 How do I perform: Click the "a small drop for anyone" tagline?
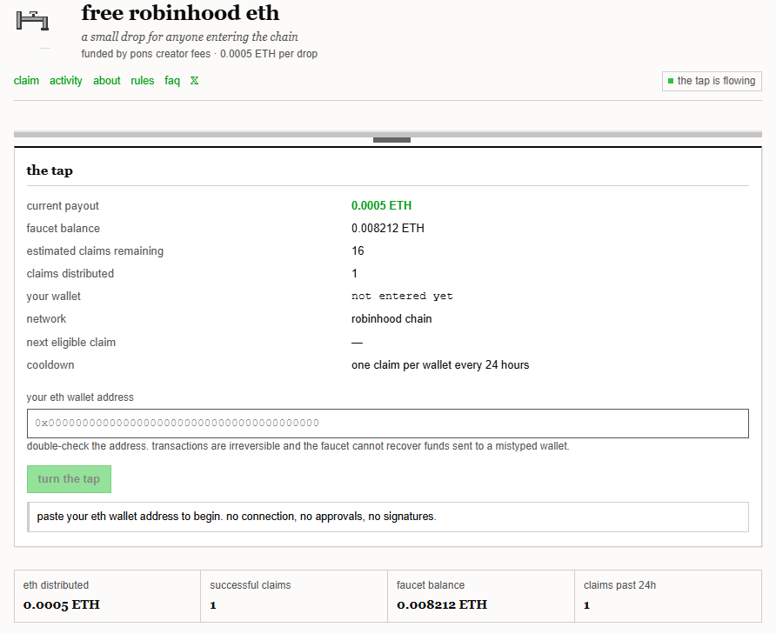pos(190,37)
